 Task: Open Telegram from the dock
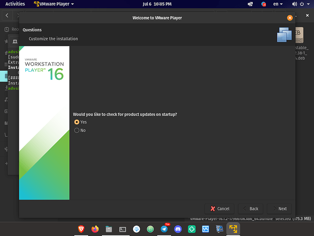pyautogui.click(x=164, y=229)
